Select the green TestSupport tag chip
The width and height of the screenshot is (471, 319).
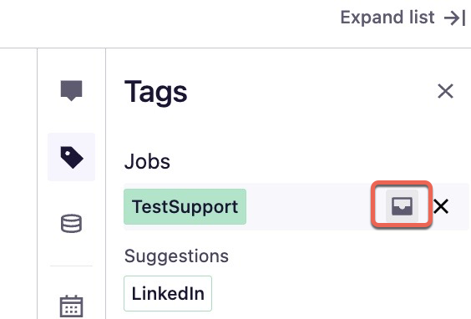[185, 206]
